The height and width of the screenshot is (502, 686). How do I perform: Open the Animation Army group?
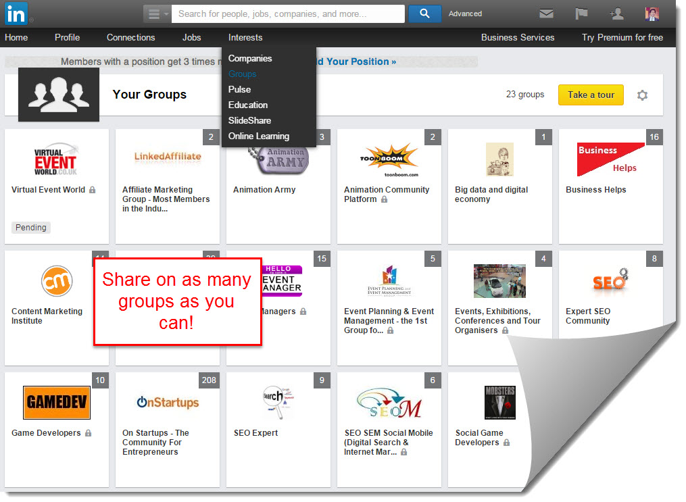click(264, 190)
